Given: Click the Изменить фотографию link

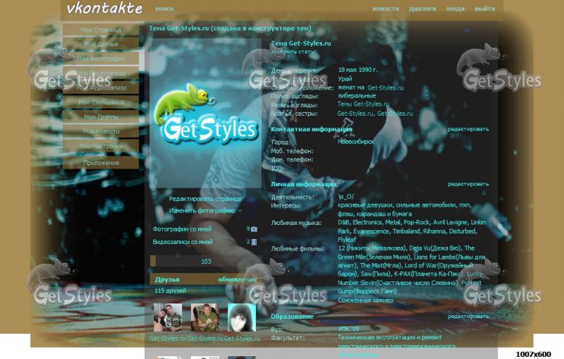Looking at the screenshot, I should coord(202,210).
